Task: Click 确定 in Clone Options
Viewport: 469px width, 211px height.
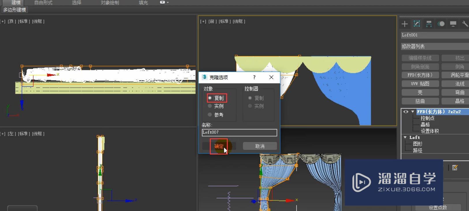Action: [x=219, y=146]
